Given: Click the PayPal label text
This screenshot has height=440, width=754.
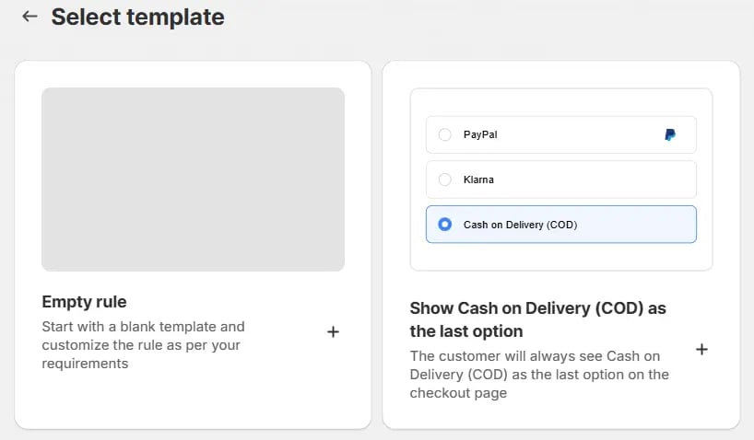Looking at the screenshot, I should 480,134.
